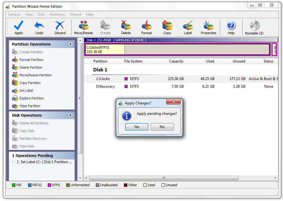This screenshot has height=201, width=283.
Task: Click the Partition column header
Action: pos(107,61)
